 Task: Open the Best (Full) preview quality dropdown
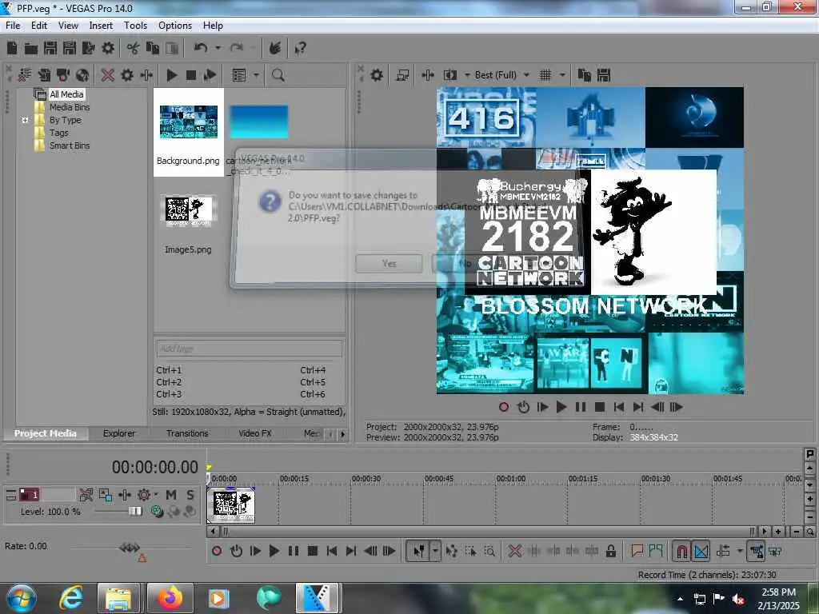click(501, 75)
